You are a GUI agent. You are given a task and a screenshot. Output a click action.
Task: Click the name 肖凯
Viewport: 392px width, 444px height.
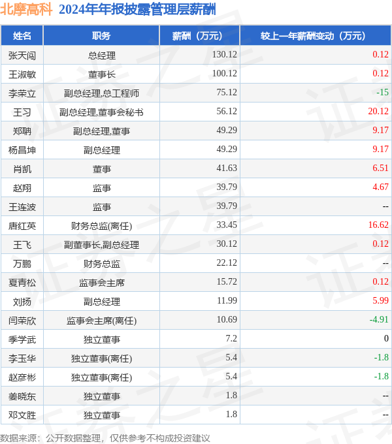tap(22, 169)
